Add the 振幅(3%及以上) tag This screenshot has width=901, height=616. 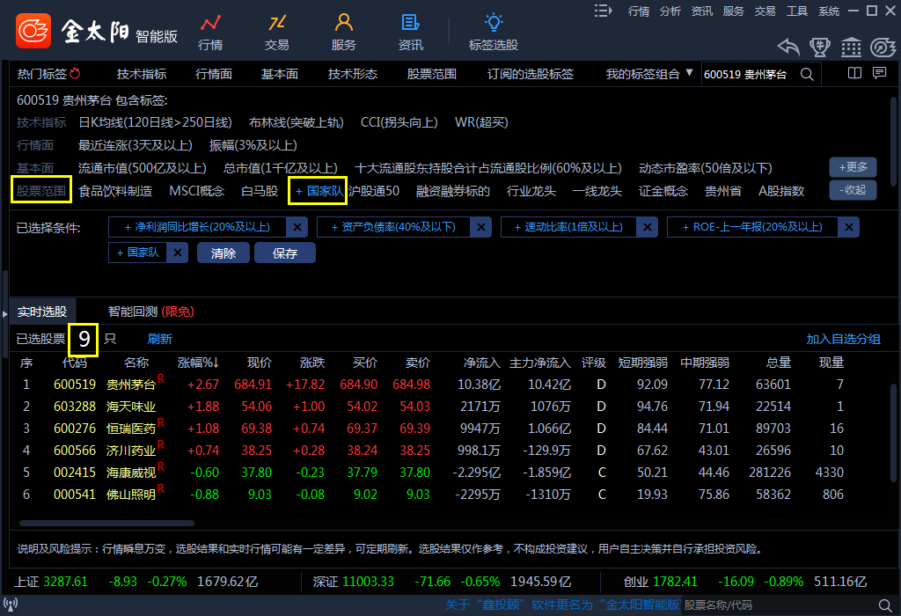(x=253, y=145)
